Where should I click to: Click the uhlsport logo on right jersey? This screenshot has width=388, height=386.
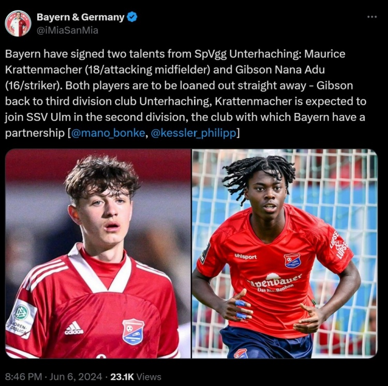(x=245, y=256)
